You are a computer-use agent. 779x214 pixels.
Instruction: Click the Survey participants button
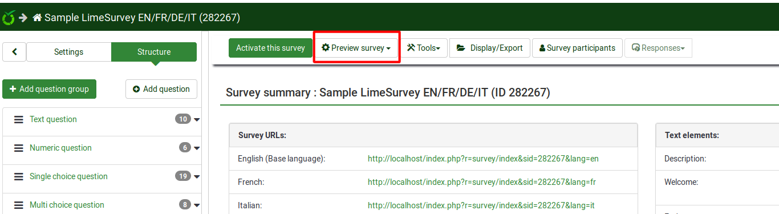(x=577, y=48)
